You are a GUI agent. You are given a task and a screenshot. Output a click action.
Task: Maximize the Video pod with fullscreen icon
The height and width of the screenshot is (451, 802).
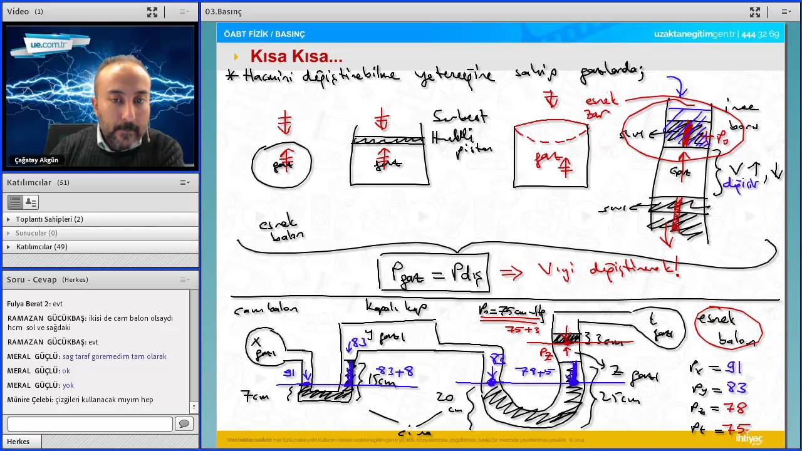click(152, 12)
